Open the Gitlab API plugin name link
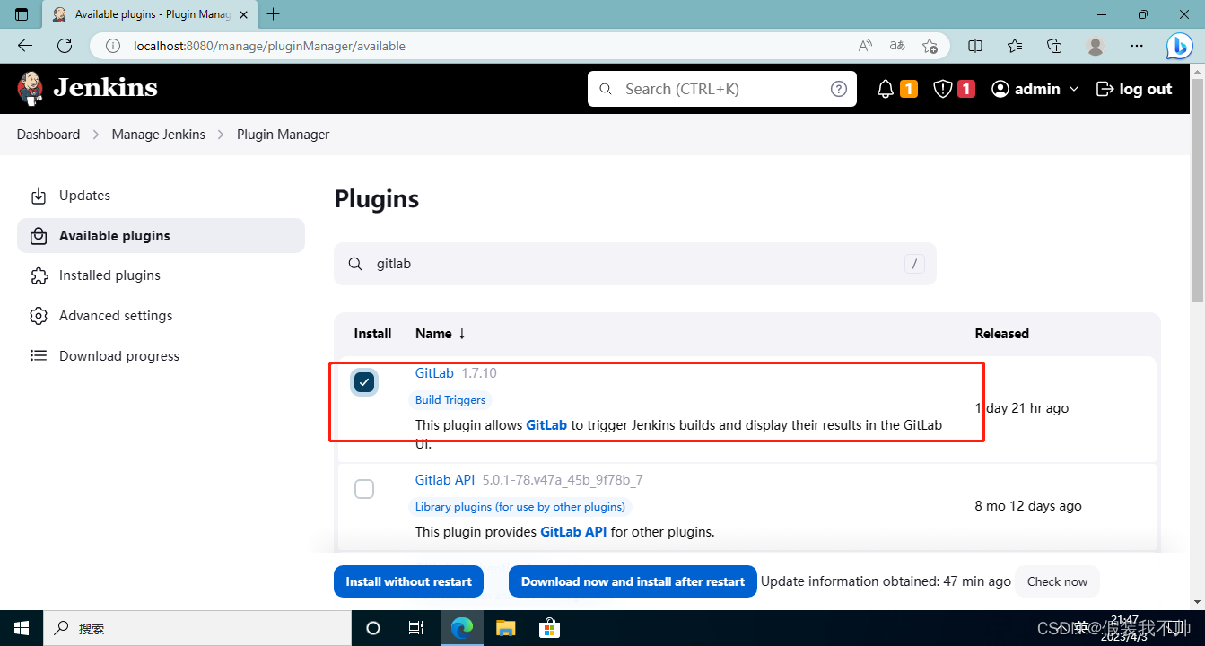 click(x=445, y=480)
